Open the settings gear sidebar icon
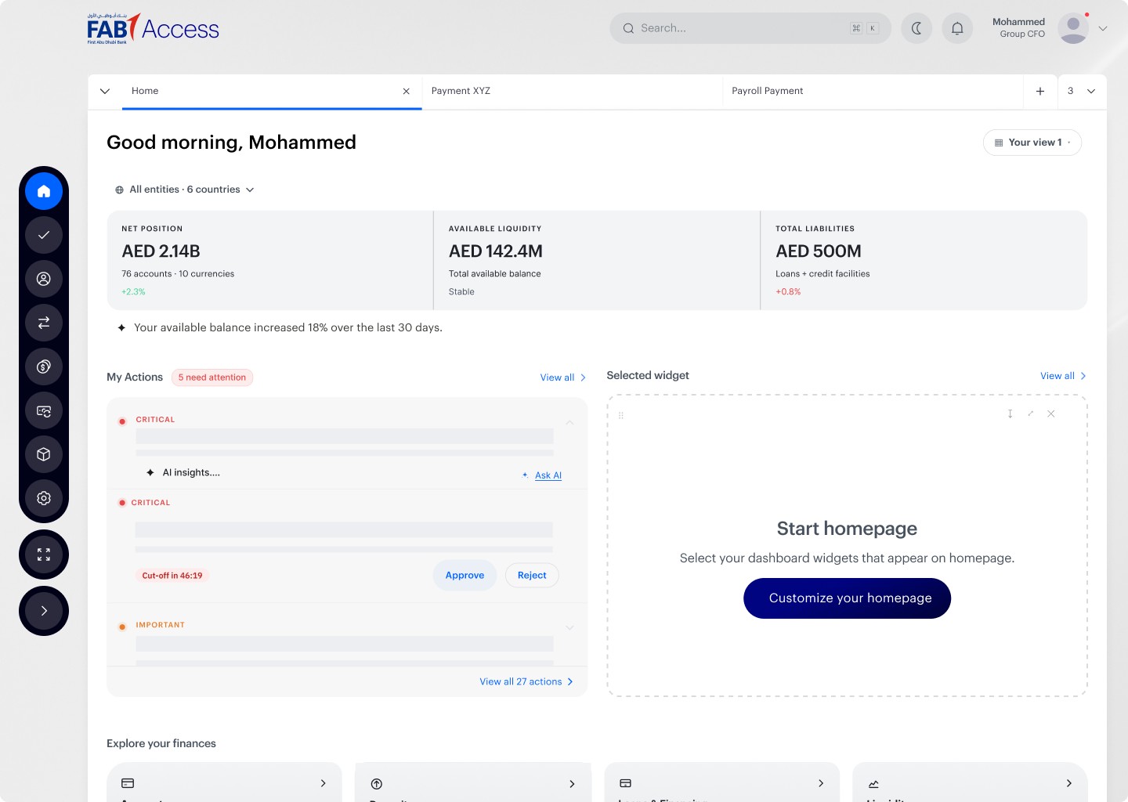The height and width of the screenshot is (802, 1128). tap(44, 498)
